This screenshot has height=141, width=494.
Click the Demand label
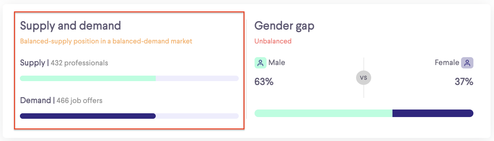[35, 101]
